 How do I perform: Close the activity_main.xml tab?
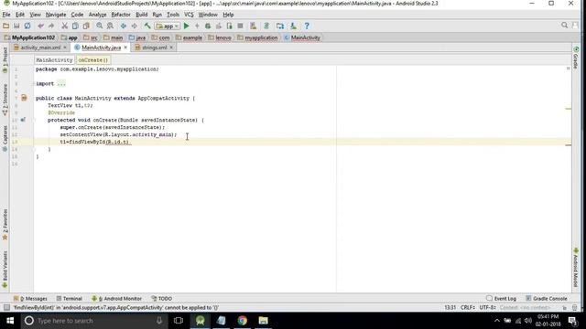(x=65, y=48)
